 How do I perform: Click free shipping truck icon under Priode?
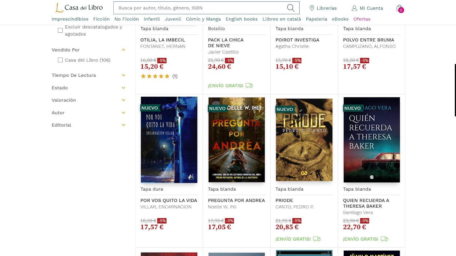(x=317, y=239)
